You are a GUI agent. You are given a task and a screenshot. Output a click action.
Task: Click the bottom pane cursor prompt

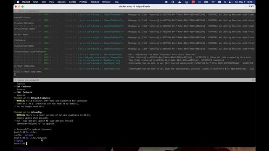pos(26,143)
